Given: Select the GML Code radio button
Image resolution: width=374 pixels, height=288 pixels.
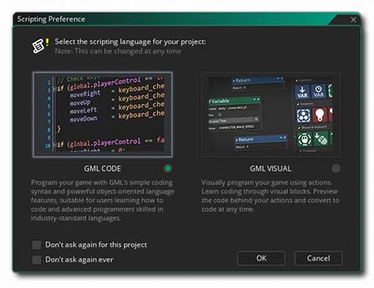Looking at the screenshot, I should pyautogui.click(x=168, y=168).
